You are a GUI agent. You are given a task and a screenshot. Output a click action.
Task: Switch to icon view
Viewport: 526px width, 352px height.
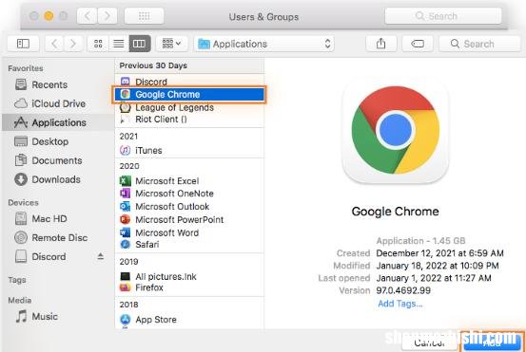98,44
